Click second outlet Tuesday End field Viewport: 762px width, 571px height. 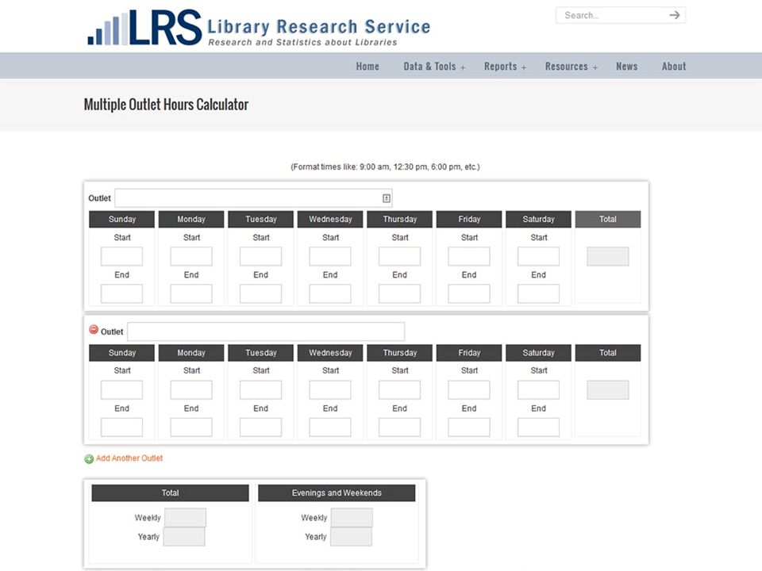260,427
